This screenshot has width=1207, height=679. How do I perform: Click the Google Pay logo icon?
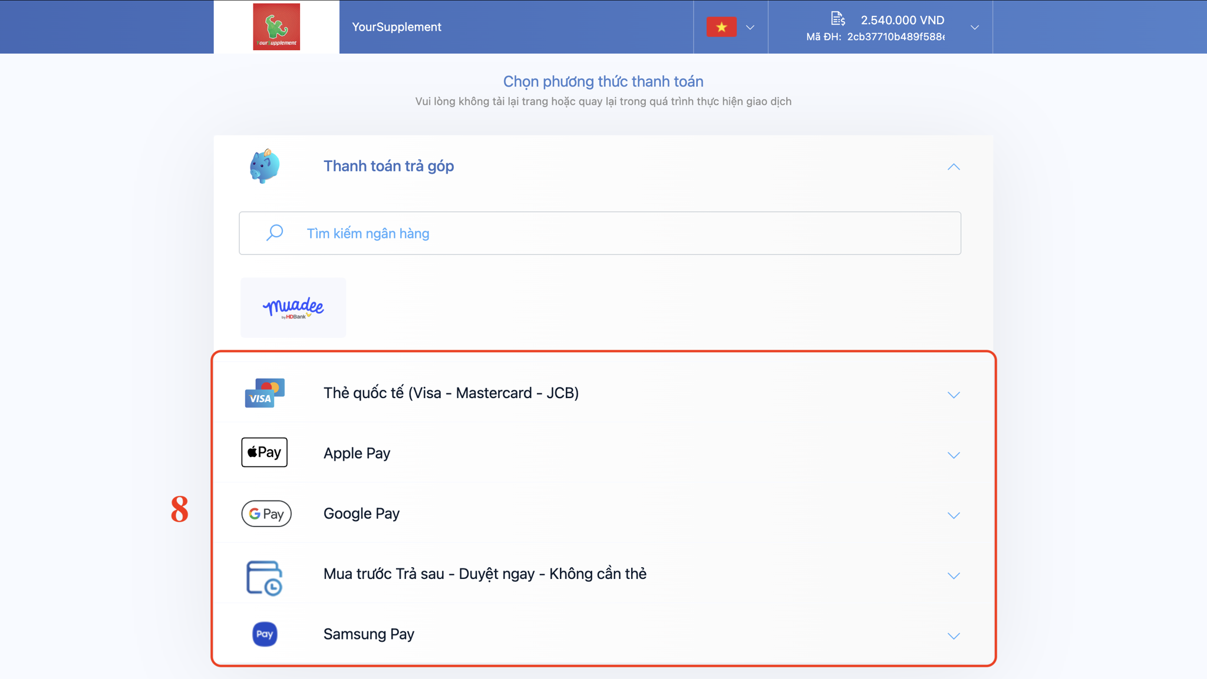click(266, 514)
